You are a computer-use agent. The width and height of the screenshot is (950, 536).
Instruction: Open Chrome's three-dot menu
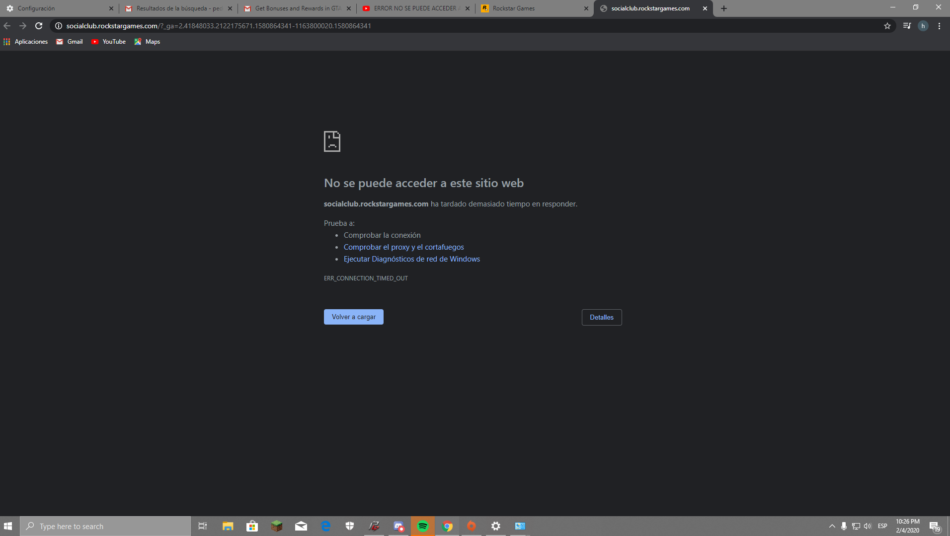939,26
